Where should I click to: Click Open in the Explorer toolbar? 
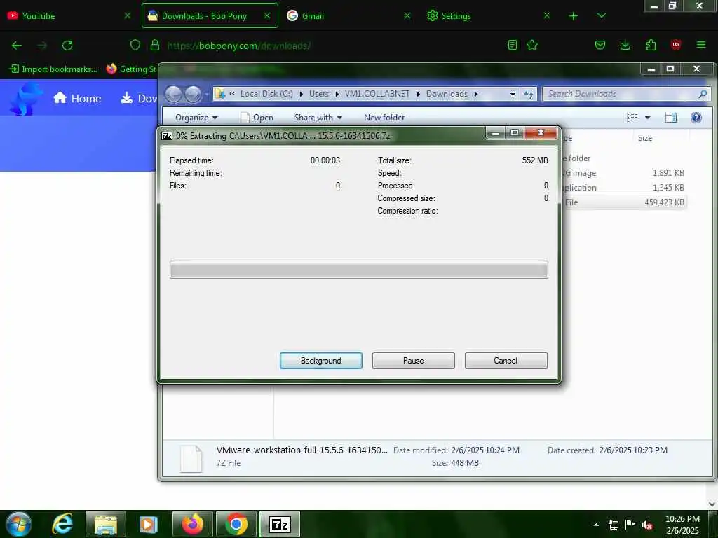[x=257, y=118]
